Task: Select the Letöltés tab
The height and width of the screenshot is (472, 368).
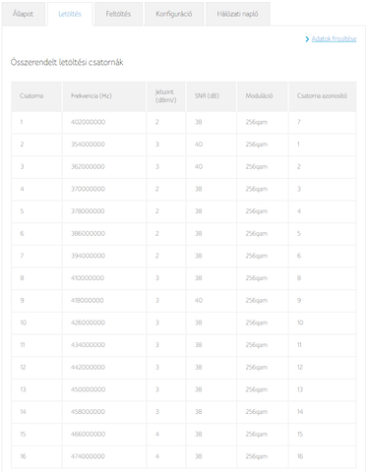Action: tap(70, 14)
